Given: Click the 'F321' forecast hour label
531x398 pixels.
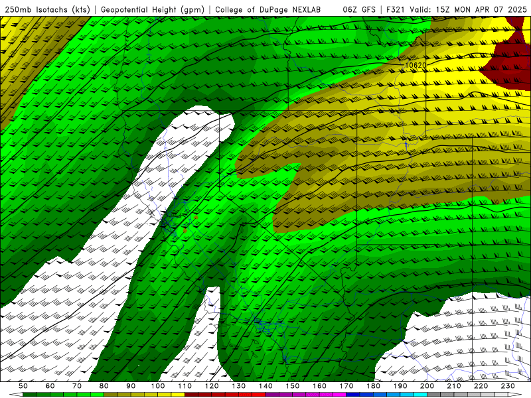Looking at the screenshot, I should pyautogui.click(x=396, y=10).
